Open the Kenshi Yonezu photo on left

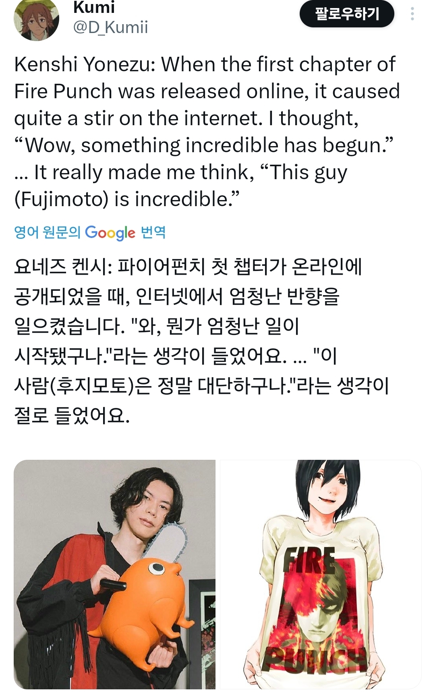115,575
